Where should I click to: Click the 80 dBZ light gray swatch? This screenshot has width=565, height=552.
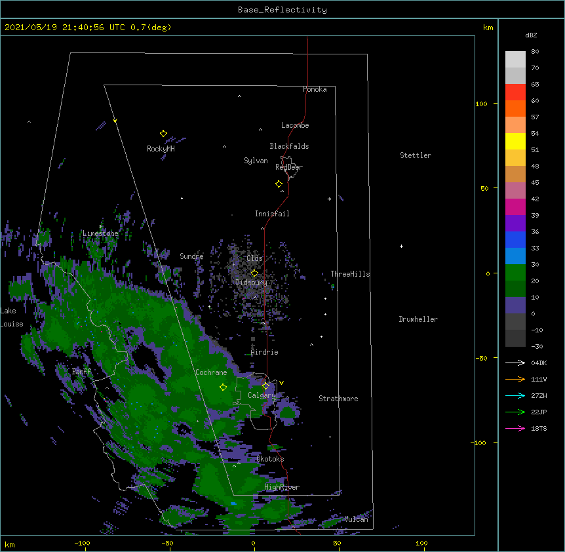coord(515,60)
